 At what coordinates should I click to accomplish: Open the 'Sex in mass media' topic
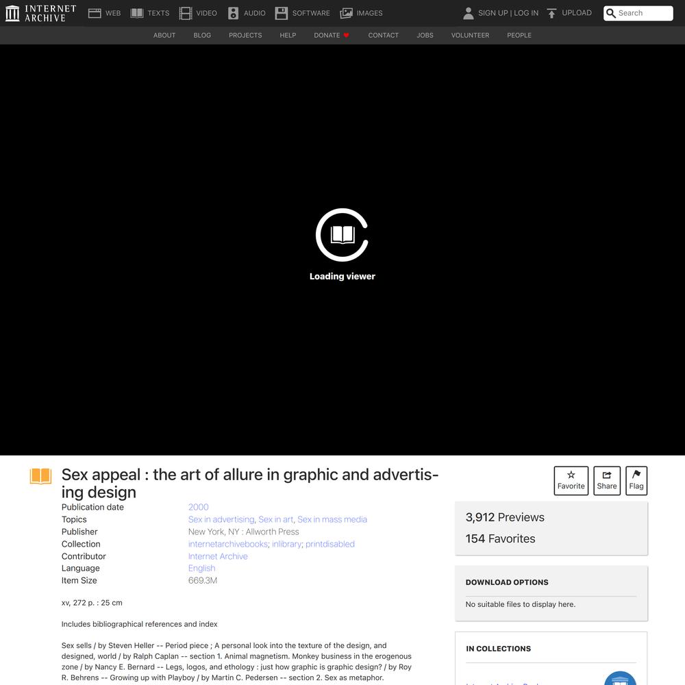point(332,519)
